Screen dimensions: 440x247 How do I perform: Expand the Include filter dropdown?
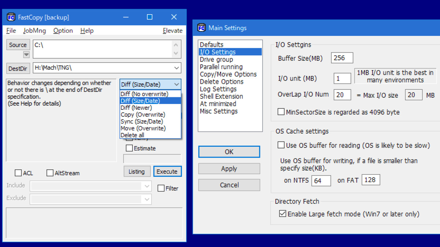[x=147, y=186]
